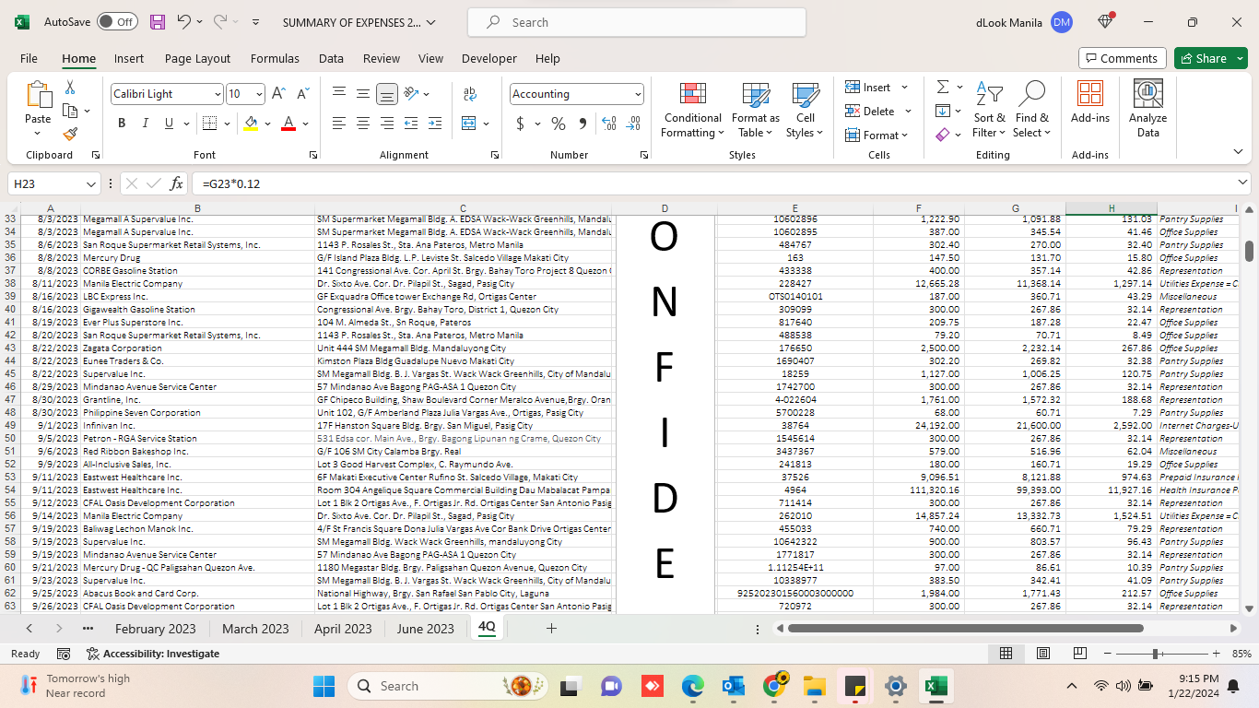This screenshot has height=708, width=1259.
Task: Click the Save icon in title bar
Action: tap(158, 22)
